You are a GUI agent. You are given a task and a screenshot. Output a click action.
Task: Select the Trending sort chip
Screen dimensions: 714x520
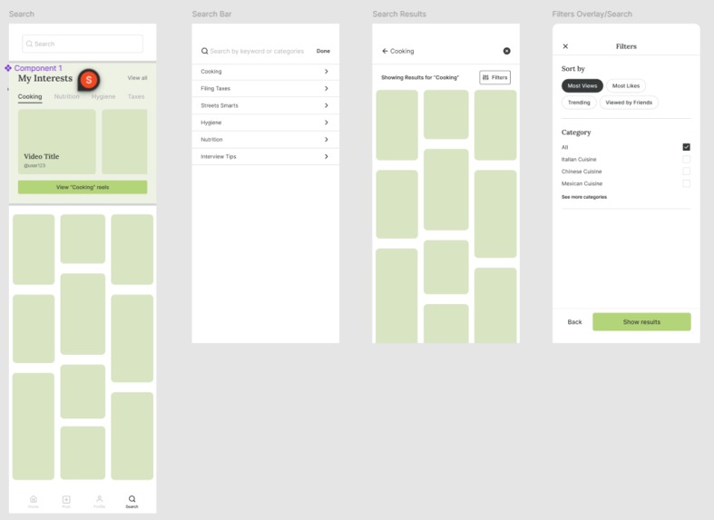tap(579, 103)
